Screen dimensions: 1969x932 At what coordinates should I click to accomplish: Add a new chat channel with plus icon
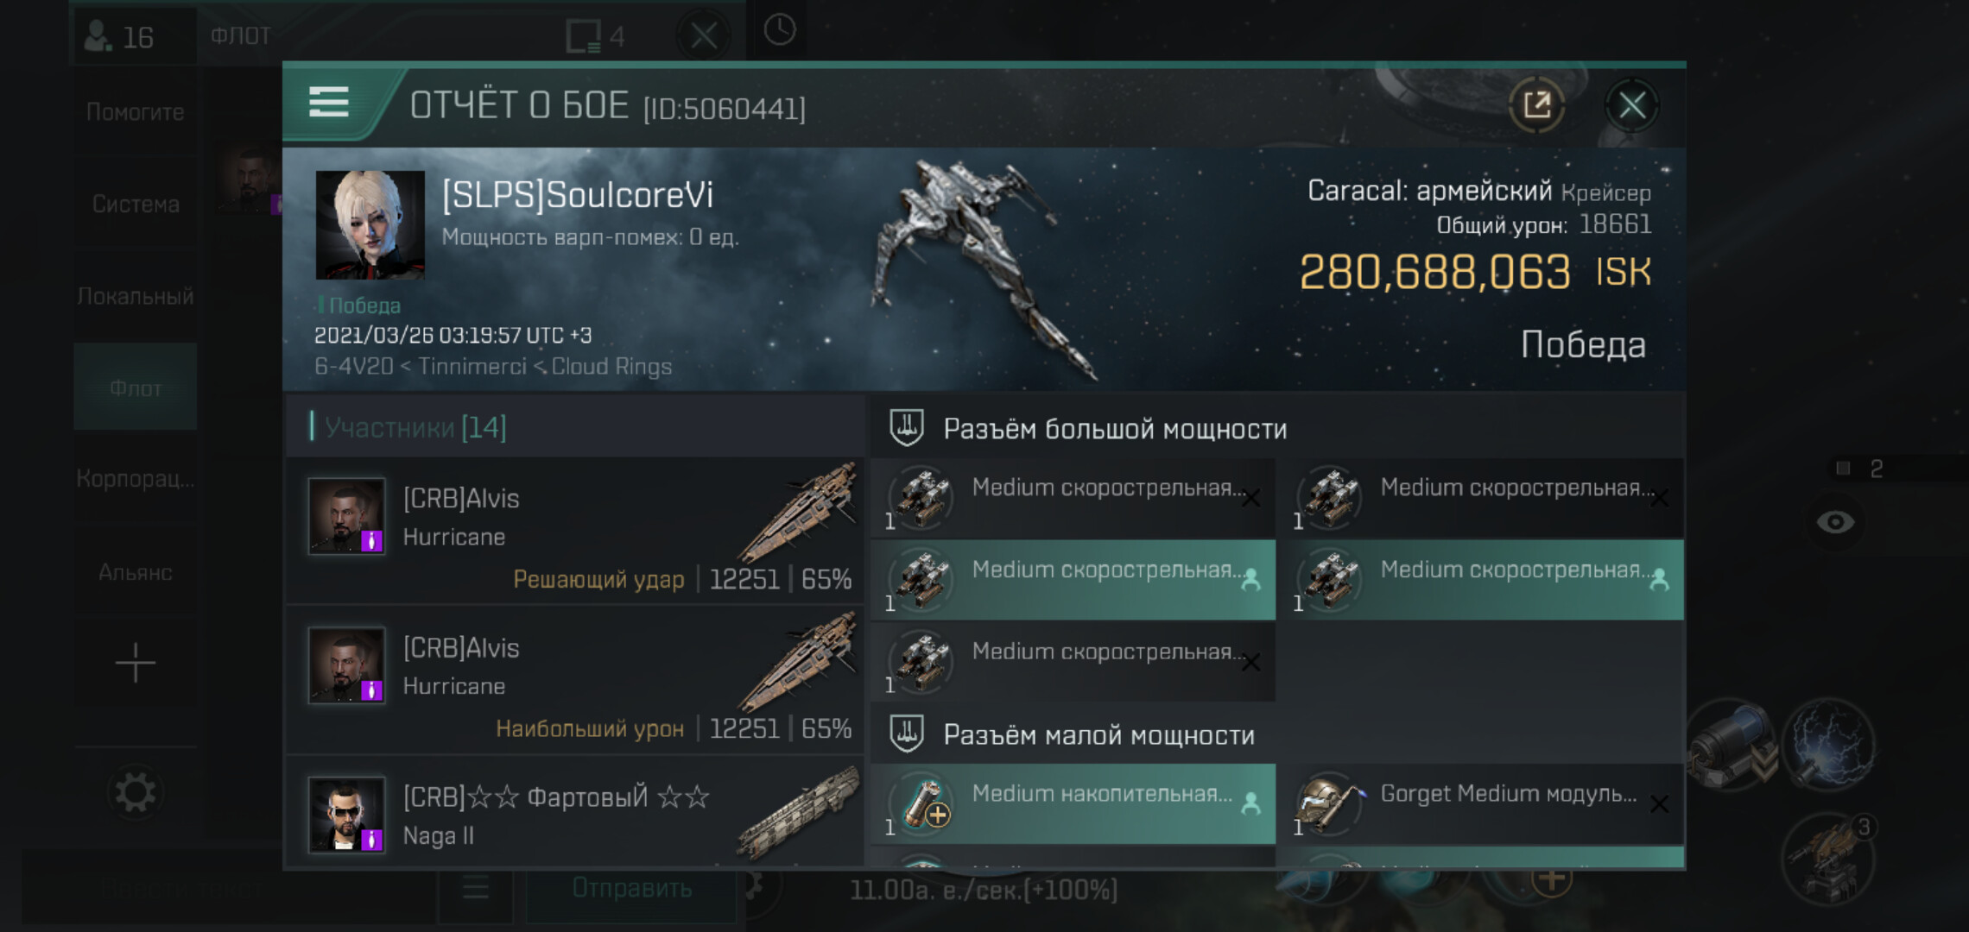135,664
